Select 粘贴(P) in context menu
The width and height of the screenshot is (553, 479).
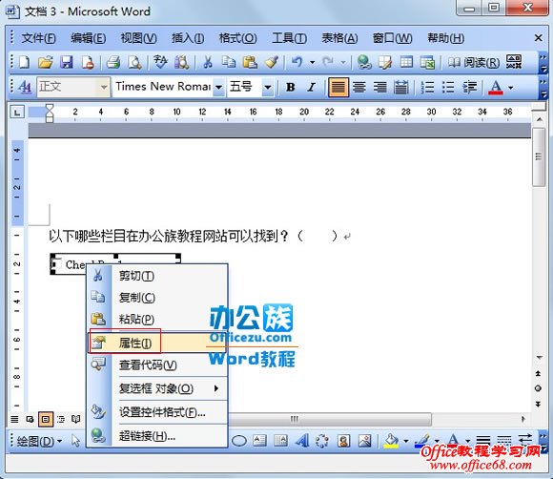coord(157,320)
